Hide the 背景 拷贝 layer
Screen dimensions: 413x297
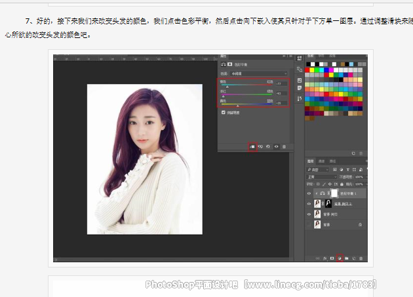tap(309, 214)
